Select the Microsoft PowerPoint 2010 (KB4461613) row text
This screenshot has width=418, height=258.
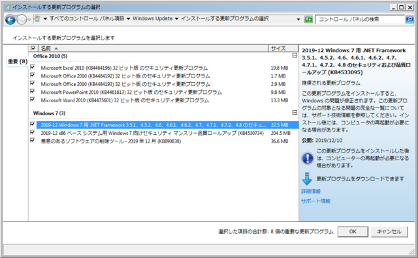click(131, 93)
